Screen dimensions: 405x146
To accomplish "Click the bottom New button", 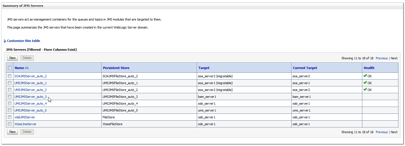I will pyautogui.click(x=13, y=132).
